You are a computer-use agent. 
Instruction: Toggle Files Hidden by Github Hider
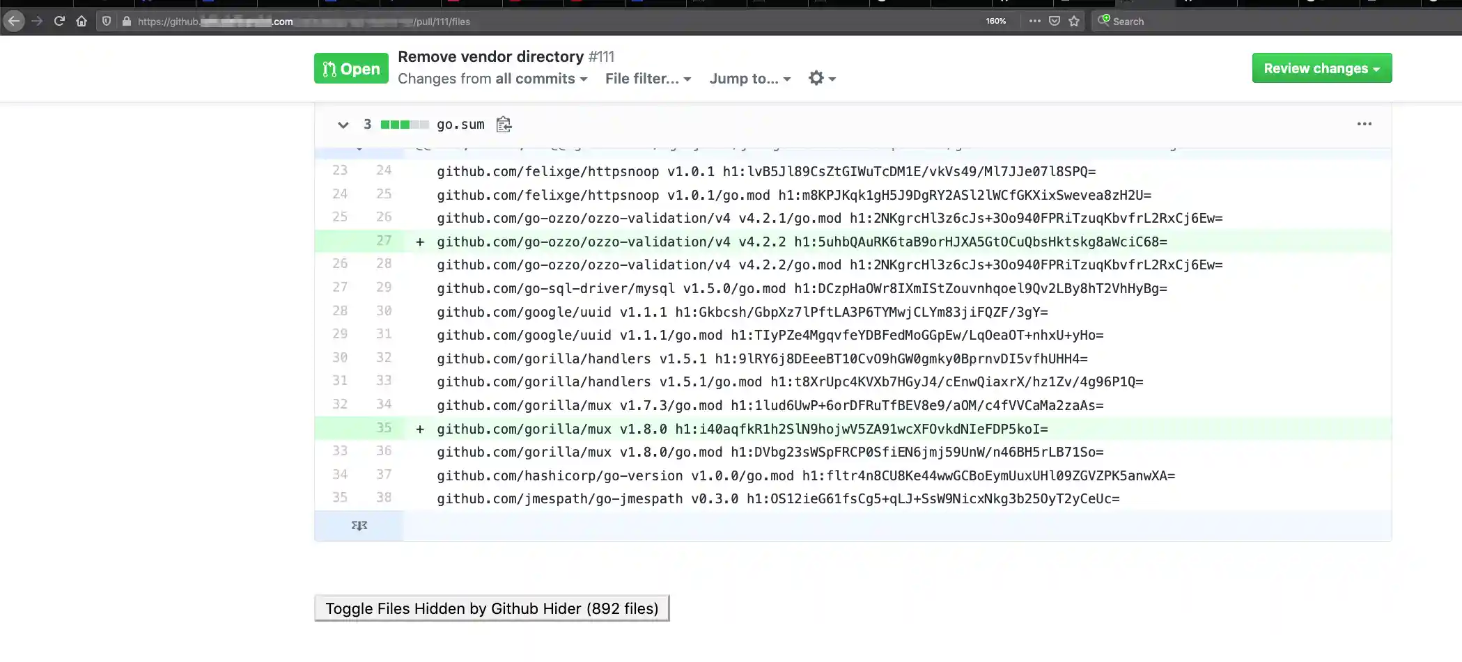point(491,608)
